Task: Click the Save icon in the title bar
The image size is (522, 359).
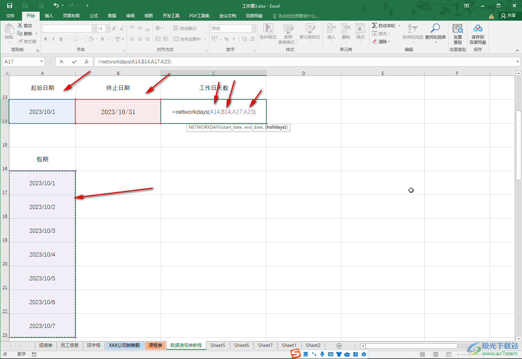Action: point(9,6)
